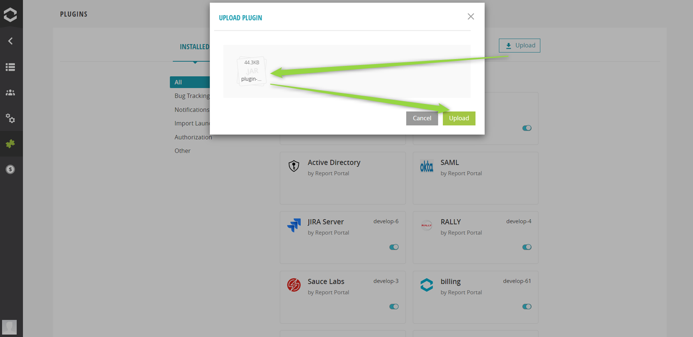The image size is (693, 337).
Task: Click the Active Directory shield icon
Action: 294,166
